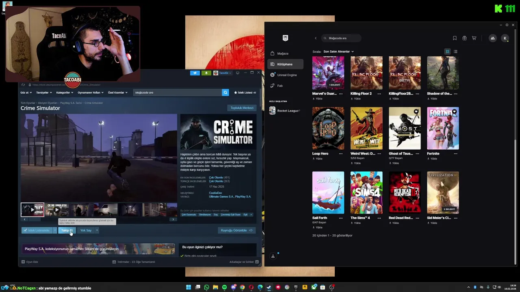Open the Steam notifications bell icon
The height and width of the screenshot is (292, 520).
(206, 73)
